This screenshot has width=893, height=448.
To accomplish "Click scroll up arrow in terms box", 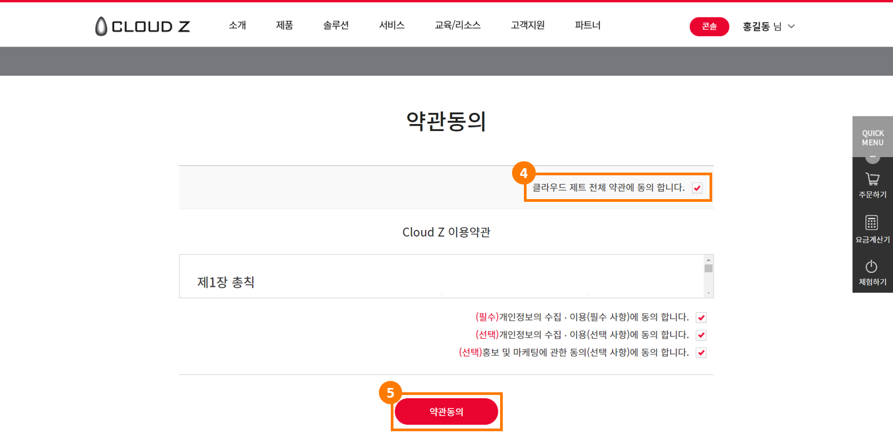I will [x=708, y=260].
